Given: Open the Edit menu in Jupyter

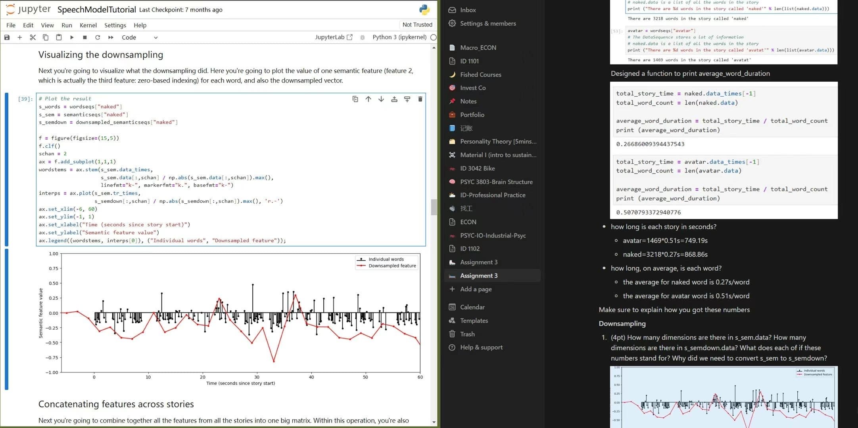Looking at the screenshot, I should (x=28, y=25).
